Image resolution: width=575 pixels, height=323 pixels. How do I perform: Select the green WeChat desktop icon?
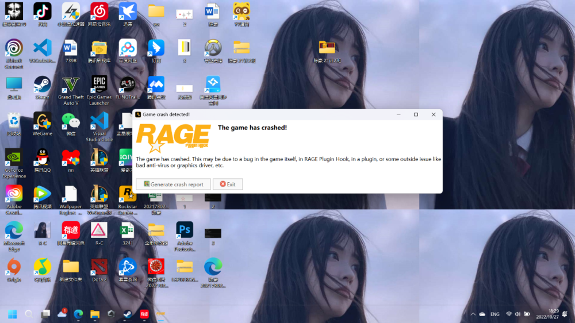[71, 124]
